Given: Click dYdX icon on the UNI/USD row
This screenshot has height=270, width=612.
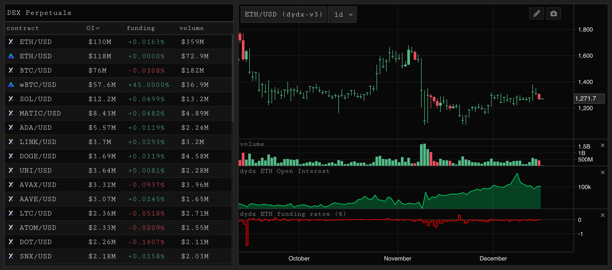Looking at the screenshot, I should coord(11,170).
